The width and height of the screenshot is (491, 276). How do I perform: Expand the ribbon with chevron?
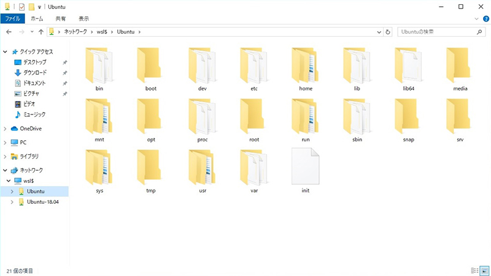pyautogui.click(x=477, y=19)
